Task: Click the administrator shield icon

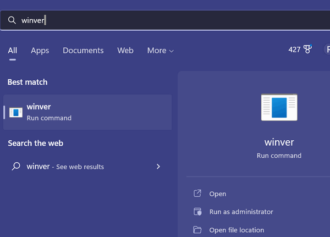Action: tap(197, 212)
